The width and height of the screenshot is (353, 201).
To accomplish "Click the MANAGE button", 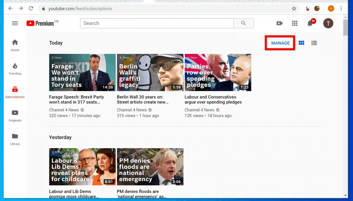I will tap(280, 43).
